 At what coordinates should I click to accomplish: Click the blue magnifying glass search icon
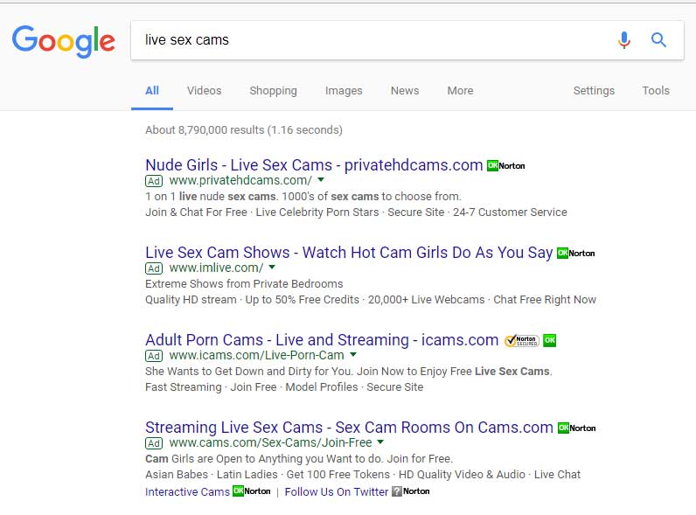(658, 40)
